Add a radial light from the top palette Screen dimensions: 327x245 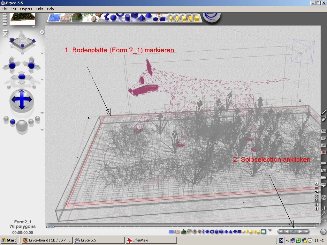(x=171, y=19)
